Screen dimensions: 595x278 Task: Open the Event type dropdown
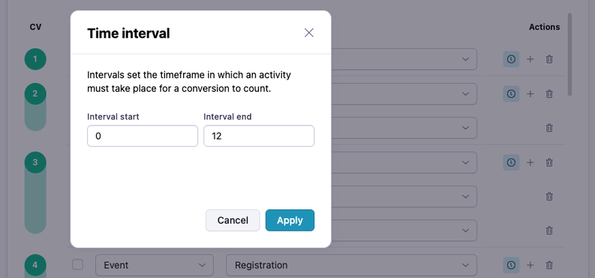tap(154, 265)
